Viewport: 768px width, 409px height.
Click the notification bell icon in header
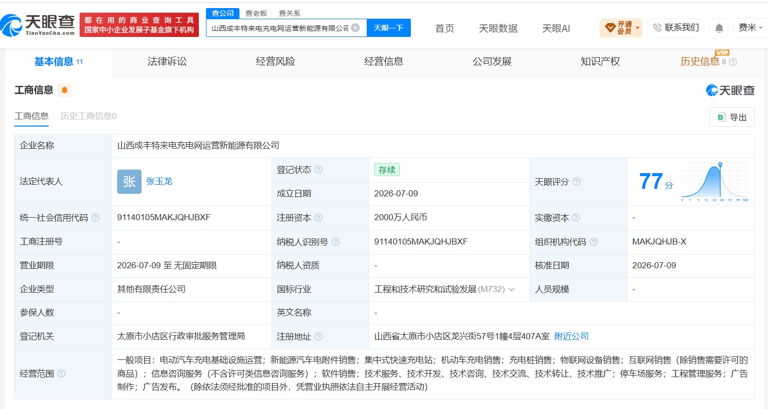click(x=719, y=28)
